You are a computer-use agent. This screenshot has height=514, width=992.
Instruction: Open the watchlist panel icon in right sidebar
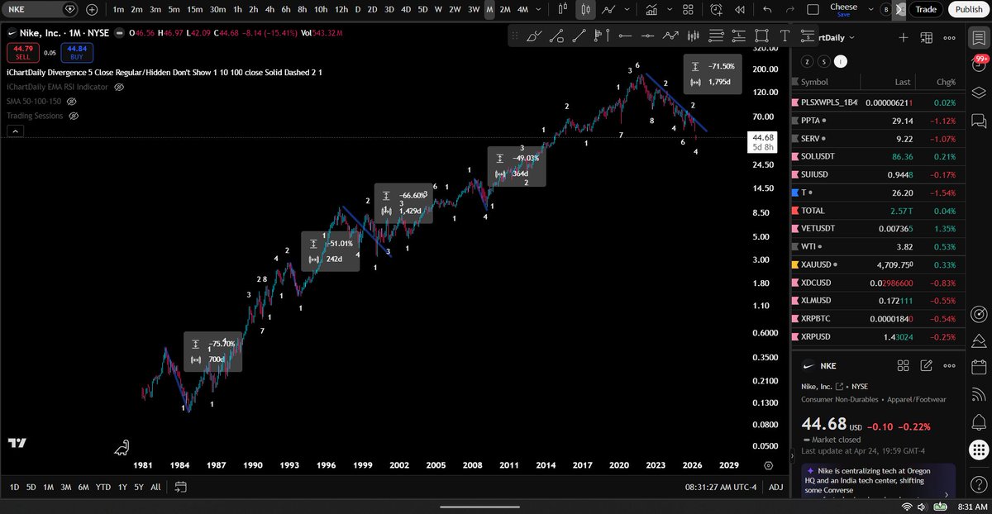pyautogui.click(x=979, y=40)
